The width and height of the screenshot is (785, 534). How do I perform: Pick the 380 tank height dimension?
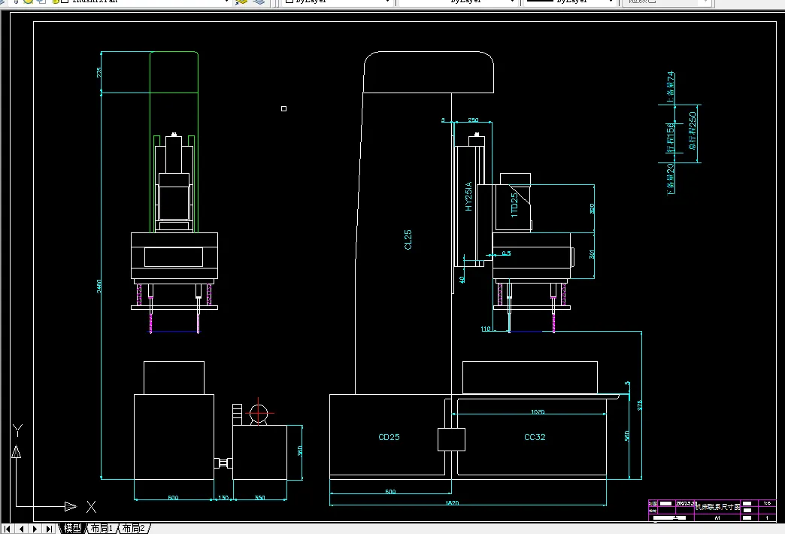pos(300,451)
